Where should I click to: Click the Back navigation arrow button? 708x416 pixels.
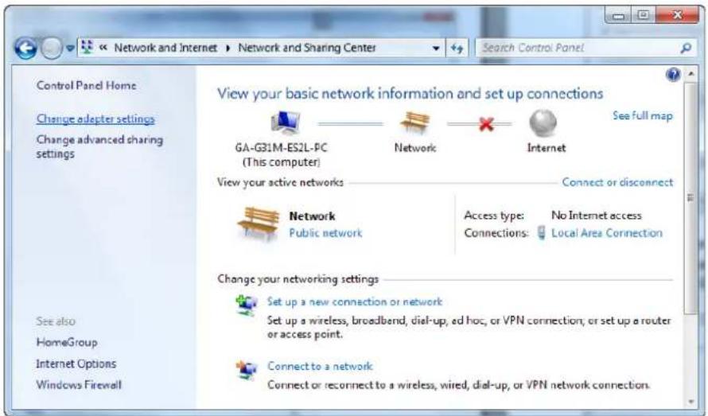pyautogui.click(x=25, y=48)
